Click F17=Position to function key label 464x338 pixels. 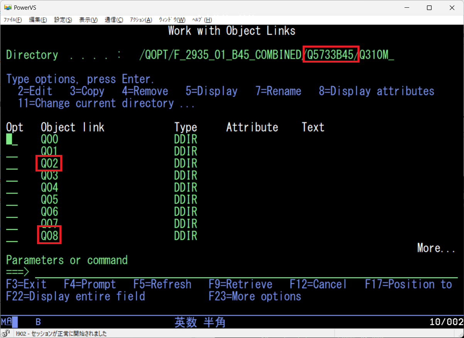click(408, 284)
